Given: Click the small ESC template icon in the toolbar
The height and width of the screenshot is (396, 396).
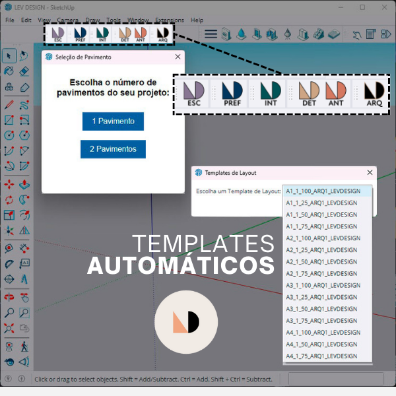Looking at the screenshot, I should point(58,34).
